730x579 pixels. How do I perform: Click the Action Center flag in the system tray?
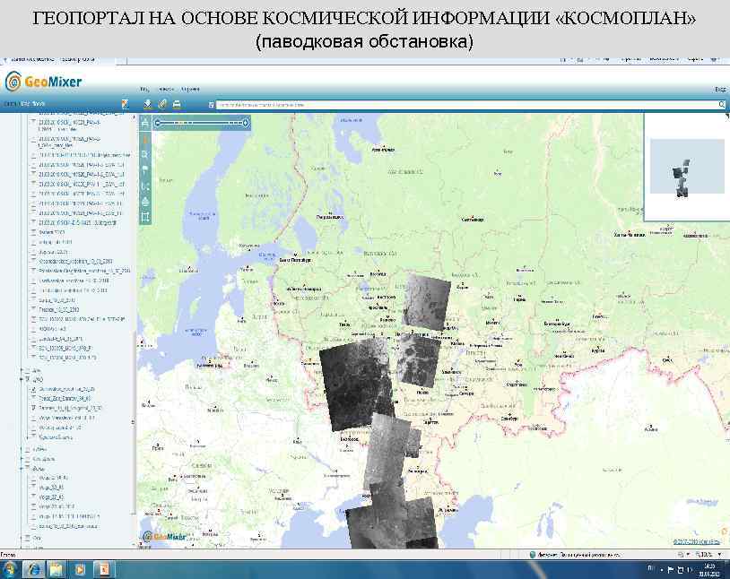(x=671, y=570)
